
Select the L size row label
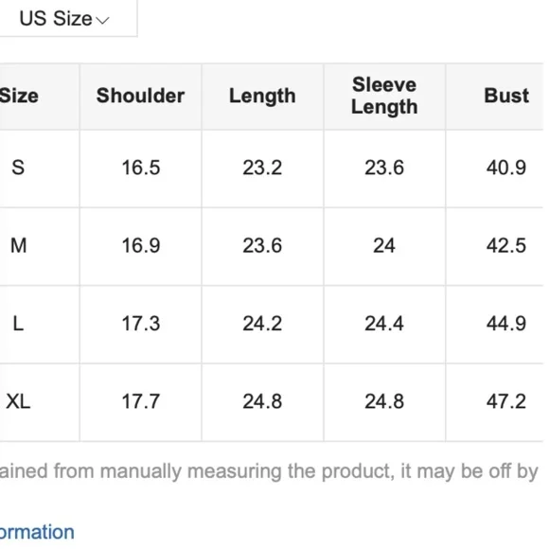(x=18, y=324)
